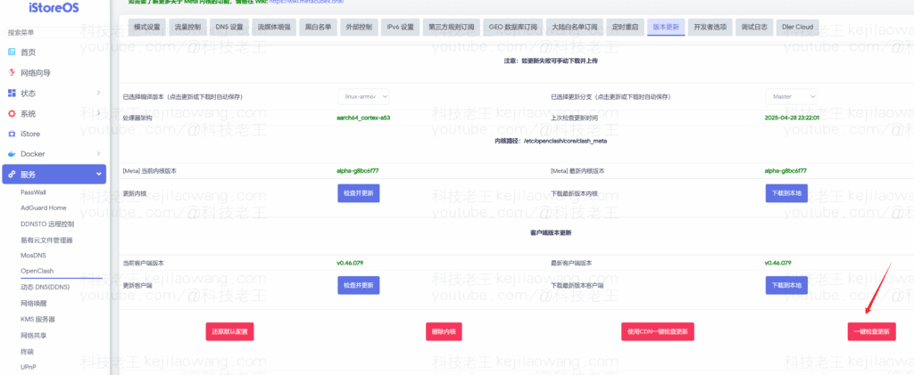This screenshot has width=914, height=375.
Task: Click alpha-g8bc6f77 beside [Meta] 最新内核版本
Action: pos(785,171)
